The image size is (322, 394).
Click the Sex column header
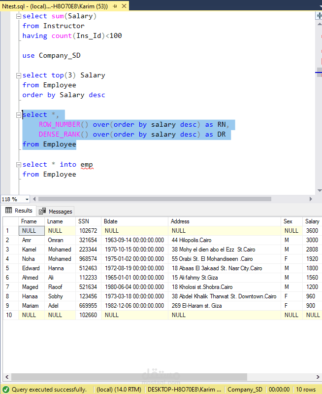(x=291, y=221)
